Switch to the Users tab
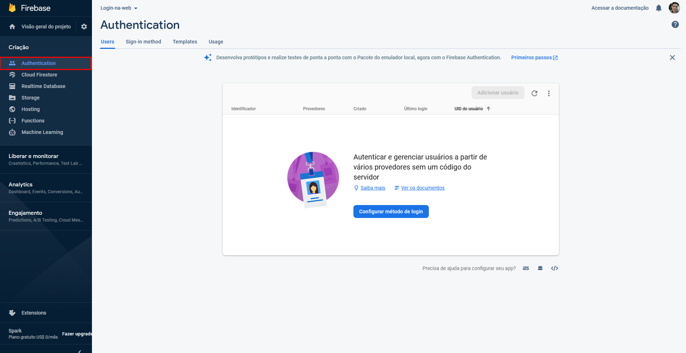 coord(107,42)
